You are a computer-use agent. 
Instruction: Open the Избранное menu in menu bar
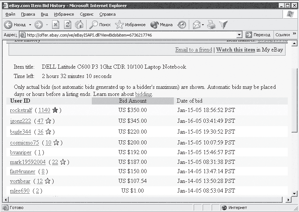coord(64,14)
